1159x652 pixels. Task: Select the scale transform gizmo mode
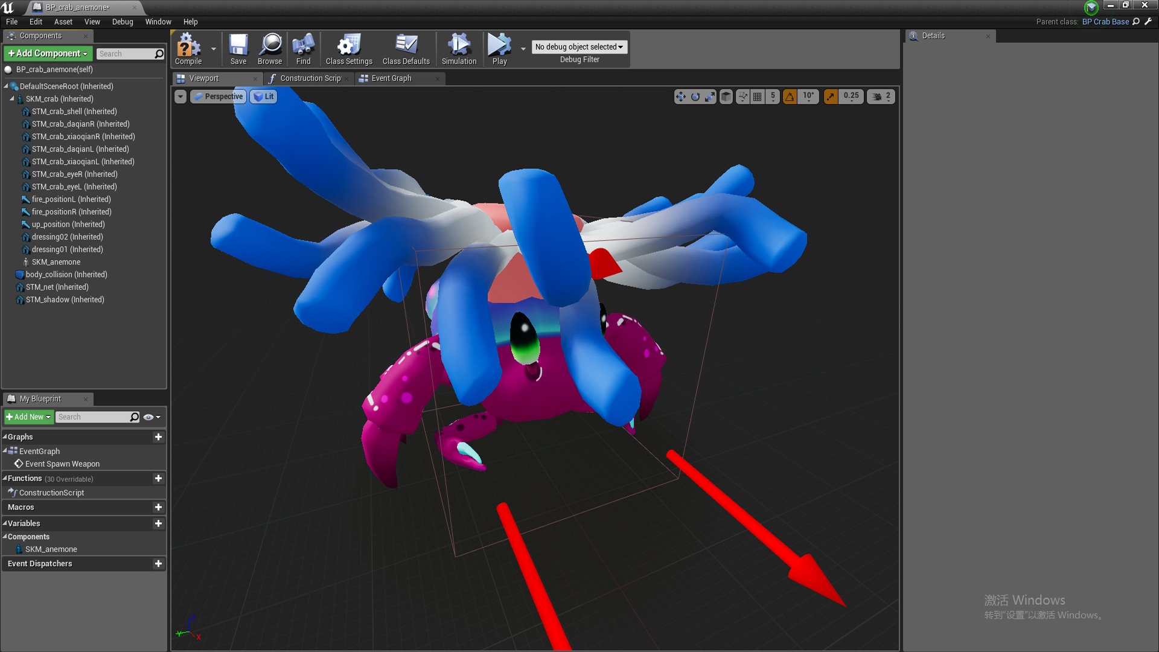pos(710,97)
